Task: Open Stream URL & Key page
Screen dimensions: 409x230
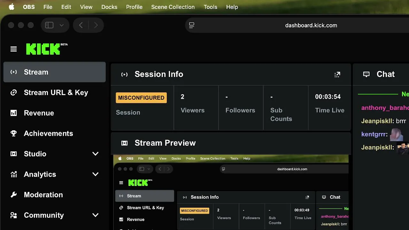Action: coord(55,93)
